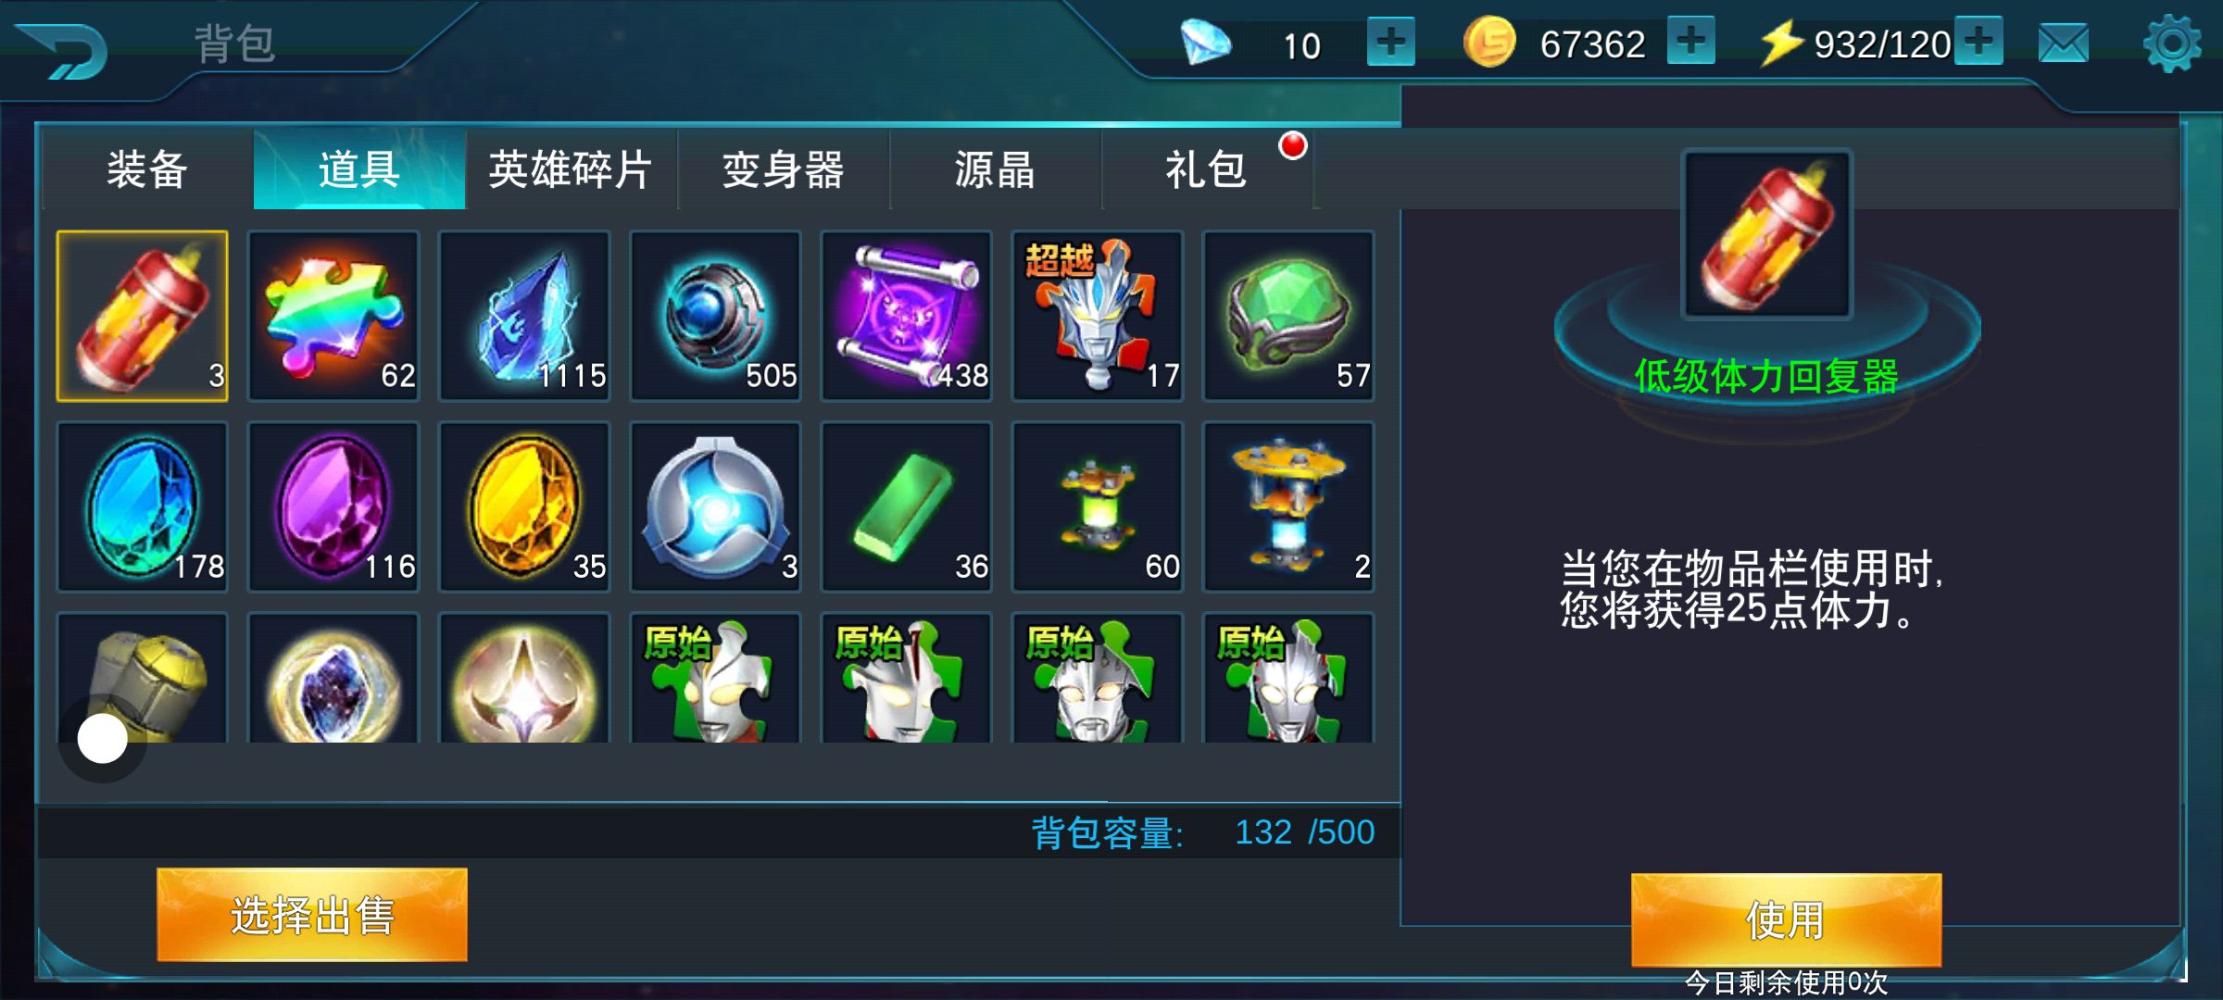Click the 使用 button

[1786, 920]
